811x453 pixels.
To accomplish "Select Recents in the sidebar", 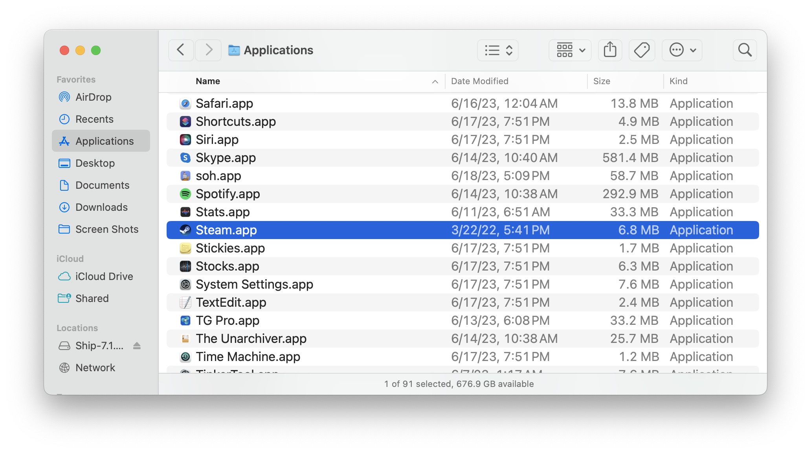I will tap(94, 119).
